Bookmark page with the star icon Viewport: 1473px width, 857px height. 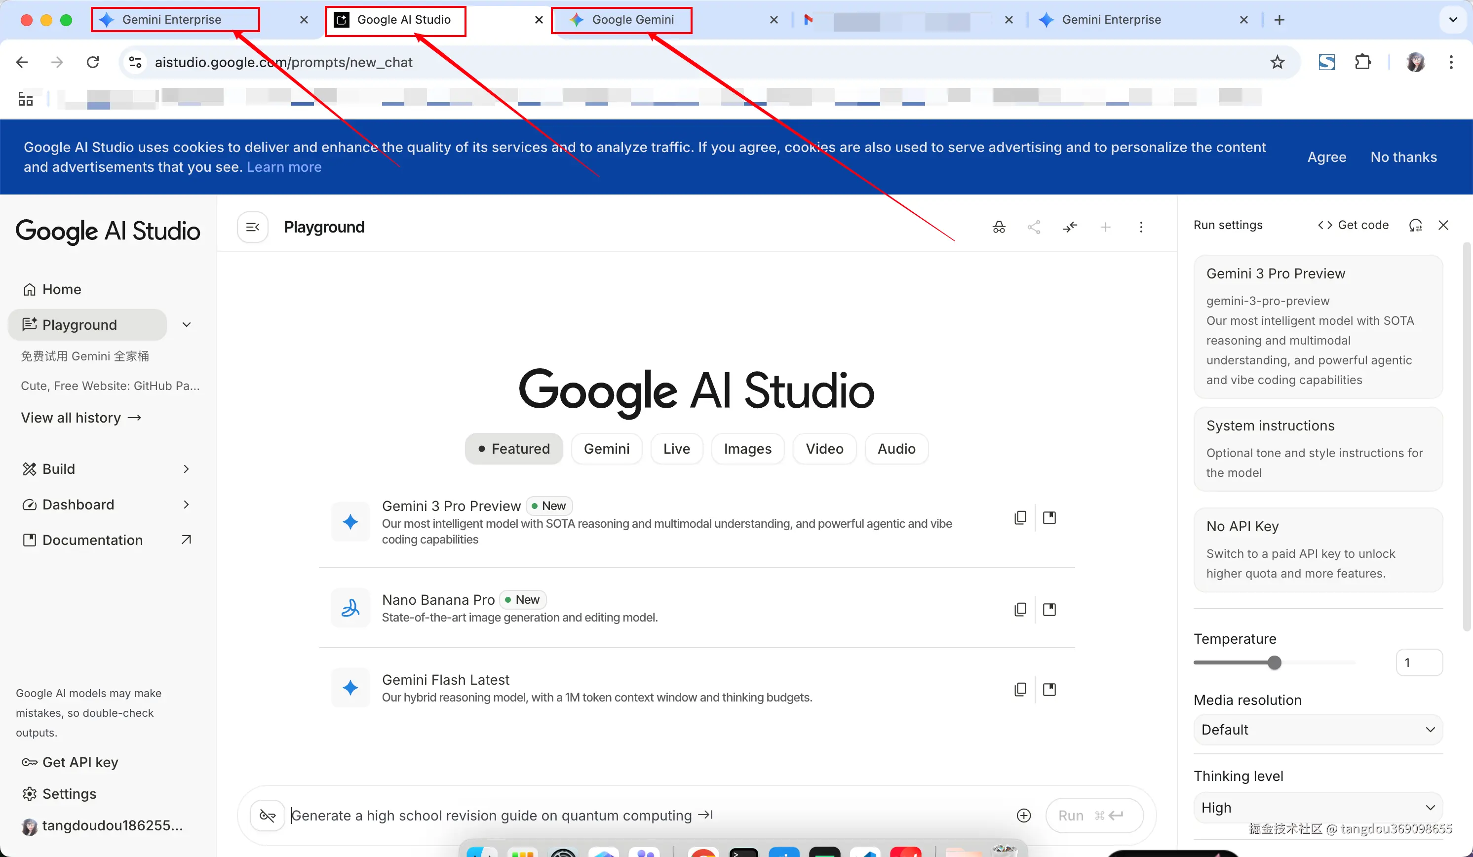pos(1277,62)
